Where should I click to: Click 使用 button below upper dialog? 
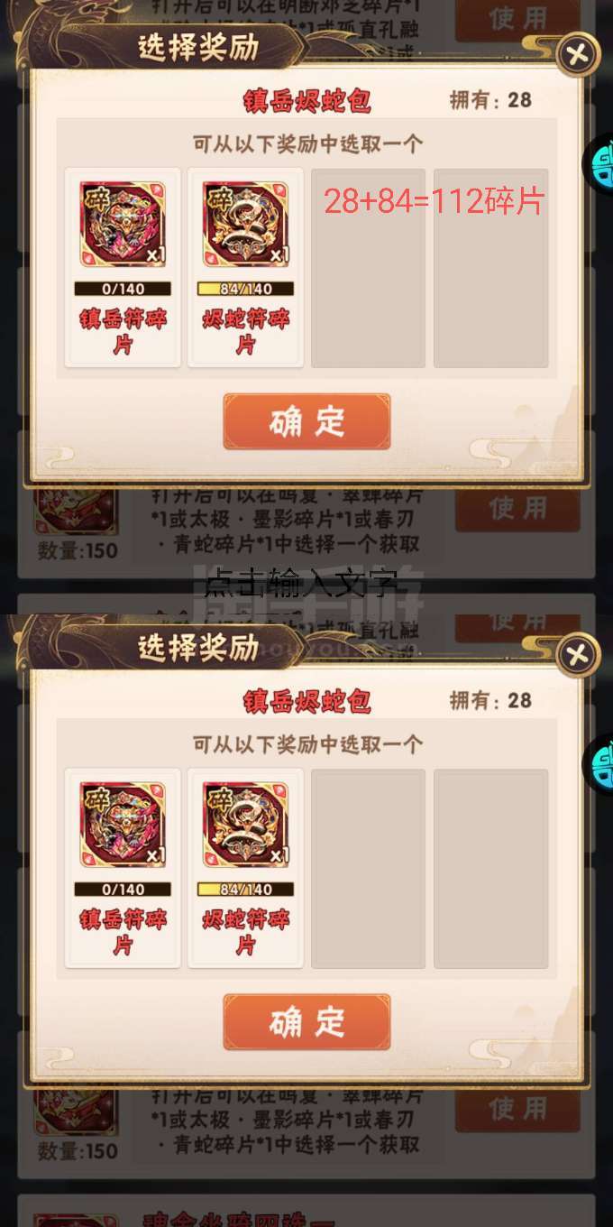click(x=517, y=509)
